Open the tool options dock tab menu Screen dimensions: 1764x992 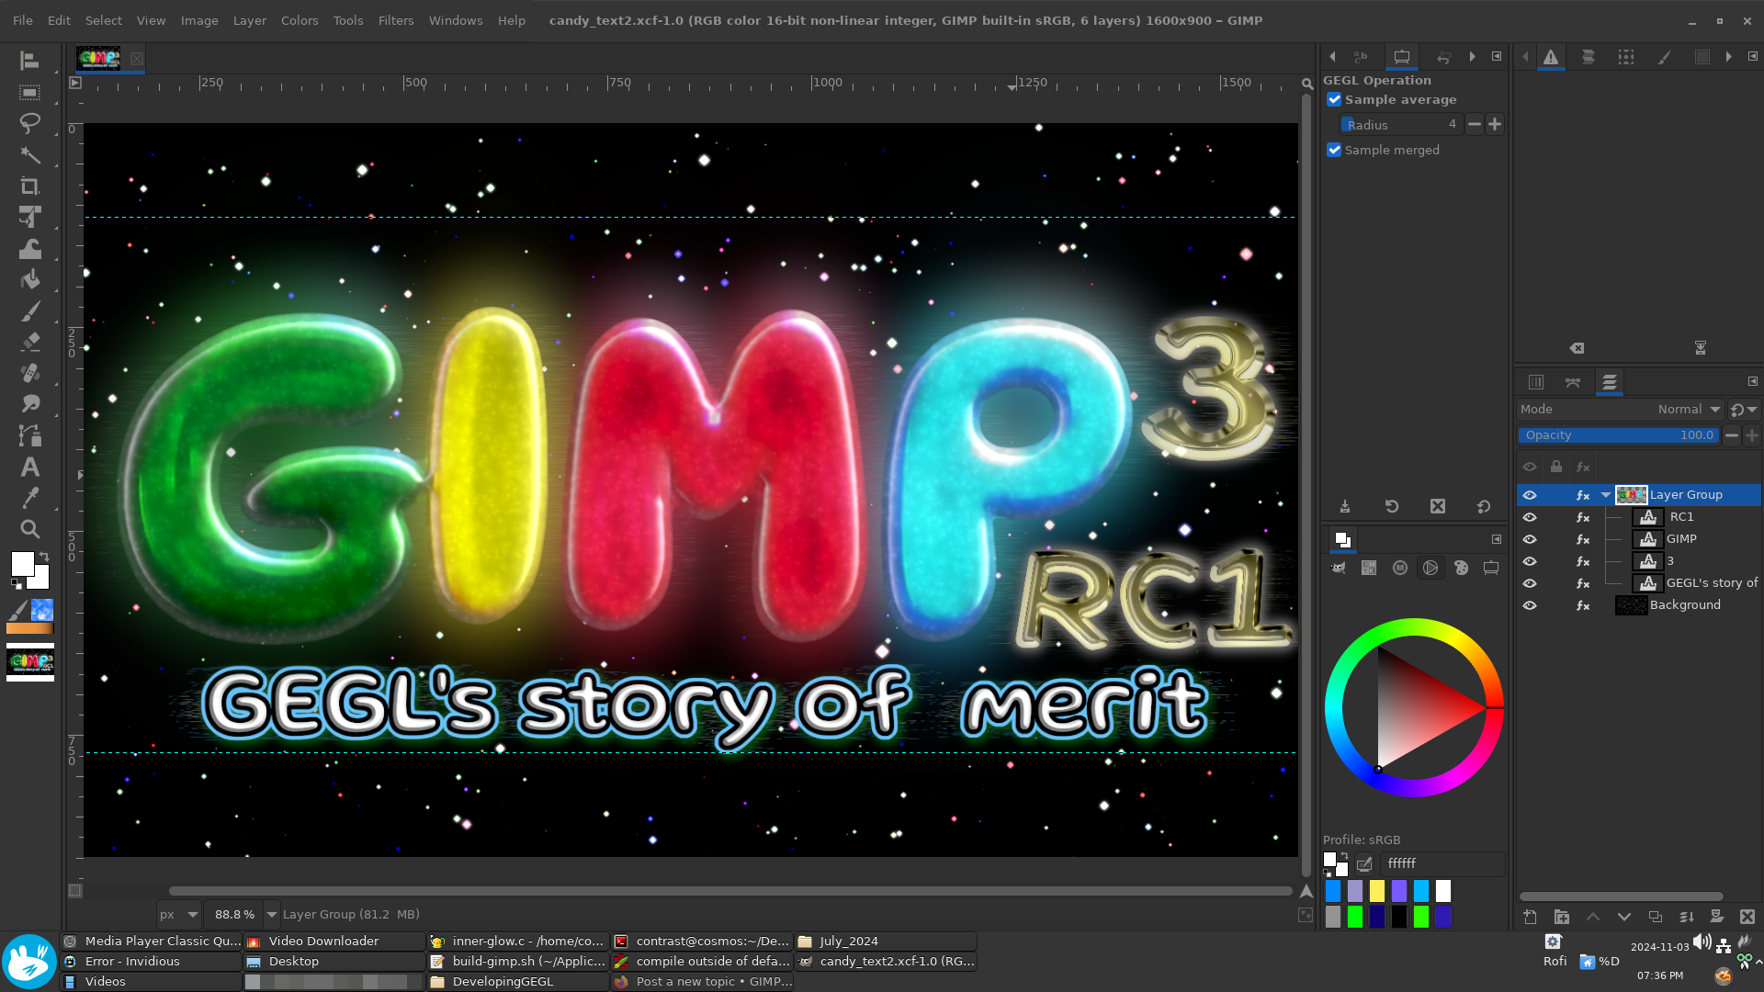click(1497, 56)
